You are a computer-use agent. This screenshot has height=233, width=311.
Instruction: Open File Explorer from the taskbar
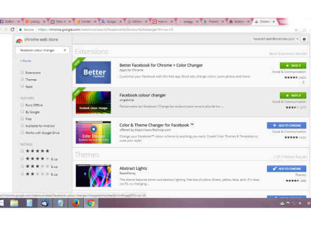point(14,203)
